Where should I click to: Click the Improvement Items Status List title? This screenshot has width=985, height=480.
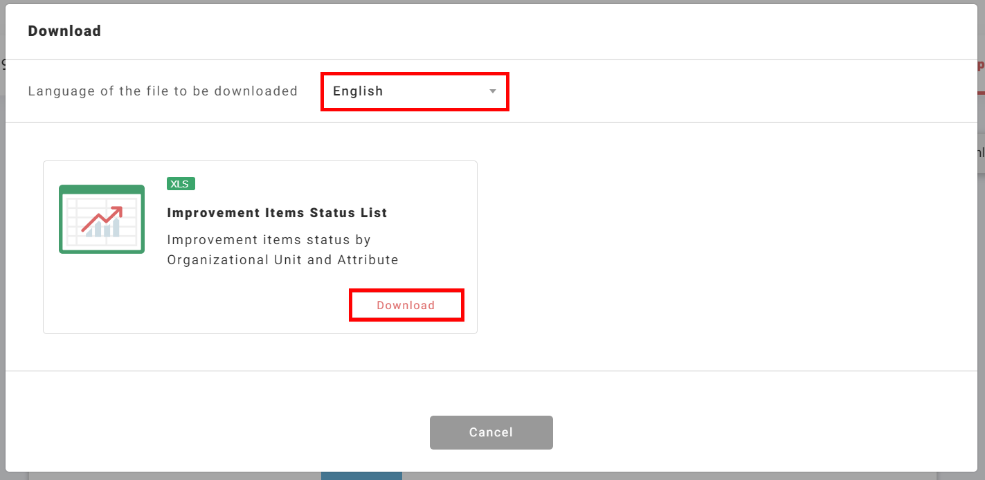coord(277,213)
